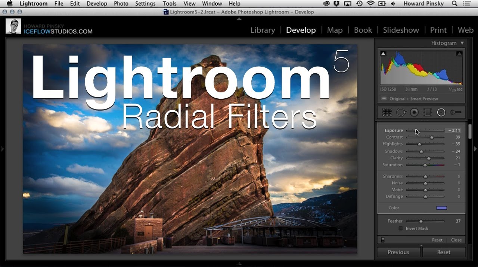Switch to the Develop module
The height and width of the screenshot is (267, 478).
(301, 30)
